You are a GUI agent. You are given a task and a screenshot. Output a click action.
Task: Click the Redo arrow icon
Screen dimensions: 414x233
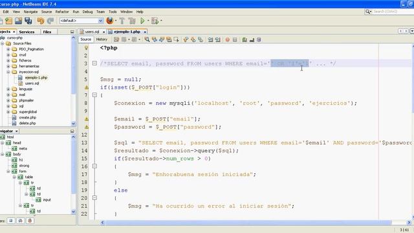click(x=50, y=21)
